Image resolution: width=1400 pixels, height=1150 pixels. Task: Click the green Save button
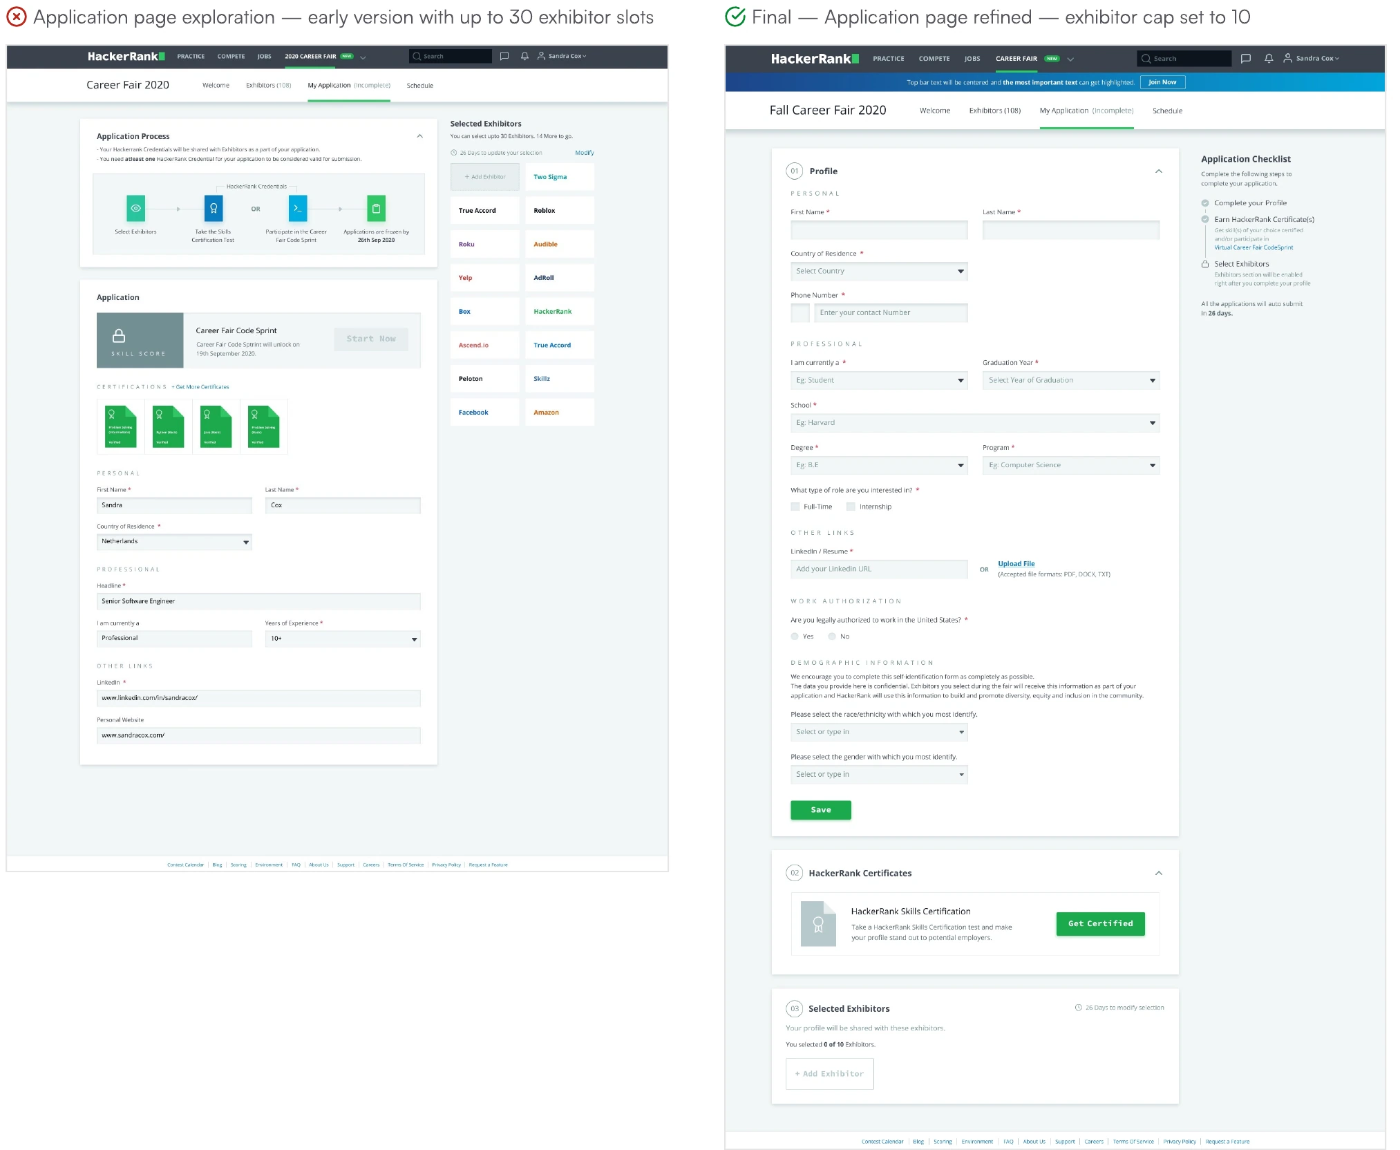[x=821, y=810]
